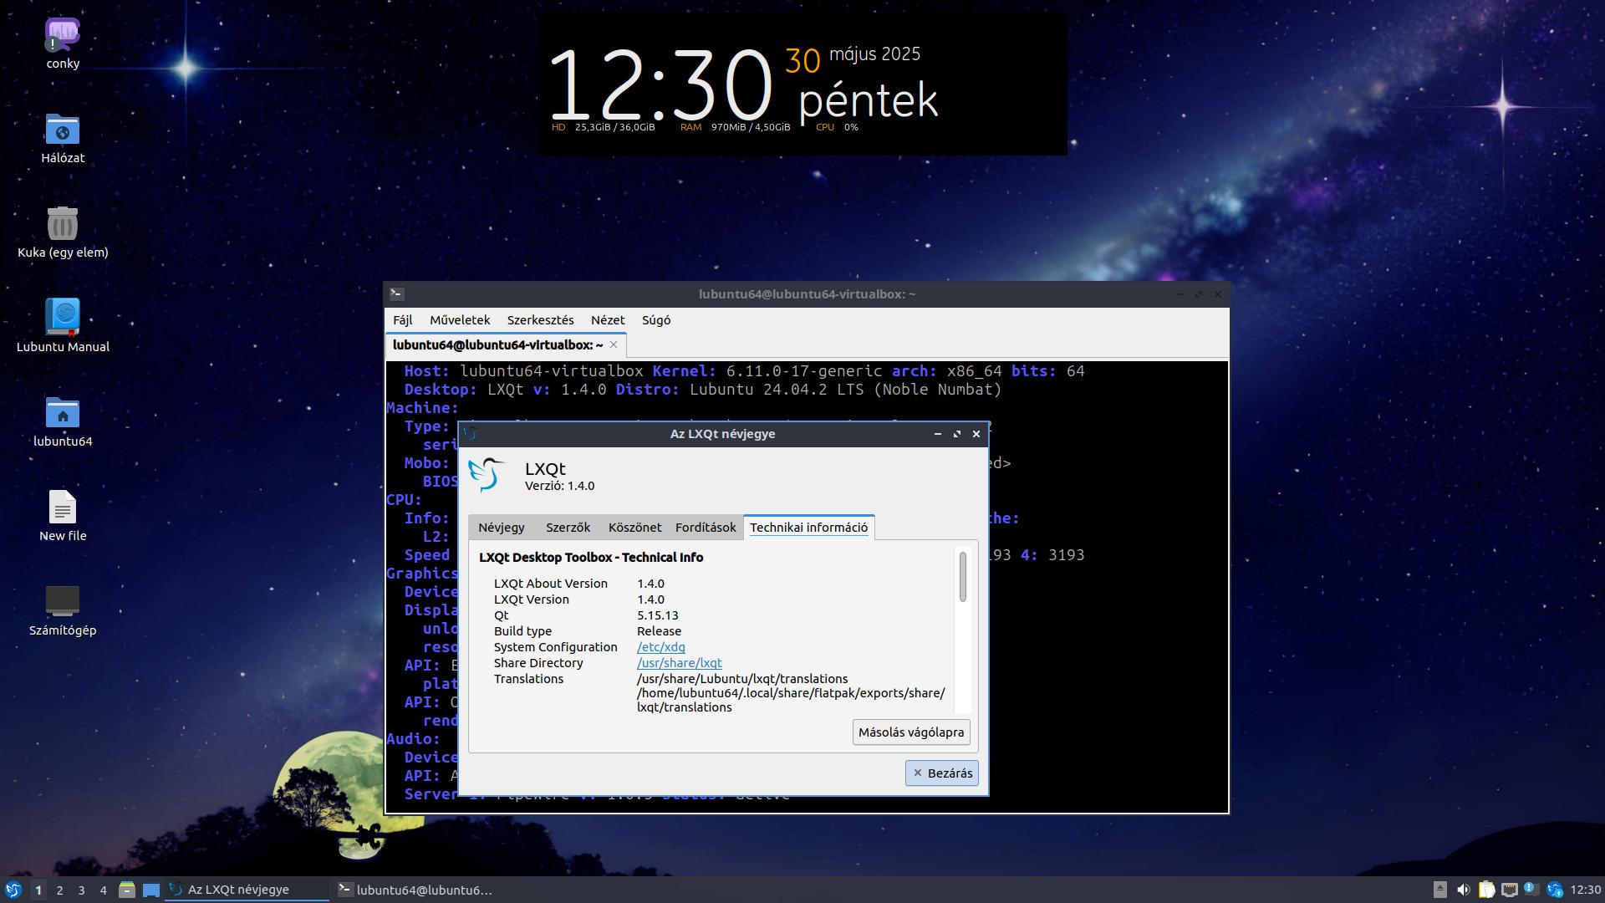Click the Verzió: 1.4.0 text
The width and height of the screenshot is (1605, 903).
(559, 486)
